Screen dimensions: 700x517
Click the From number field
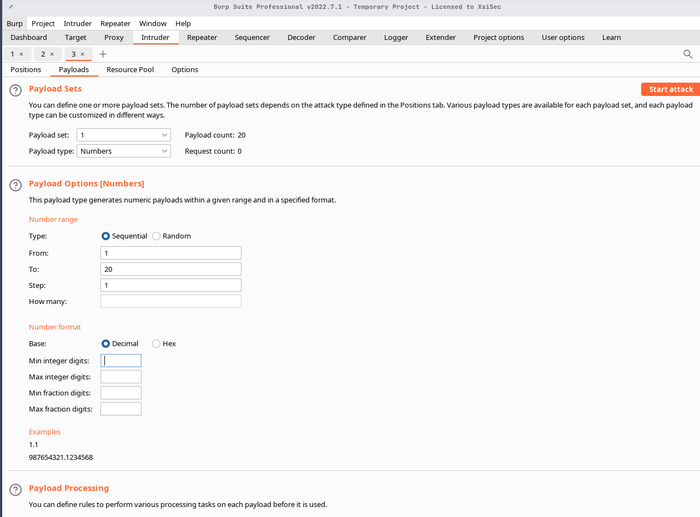click(x=171, y=253)
